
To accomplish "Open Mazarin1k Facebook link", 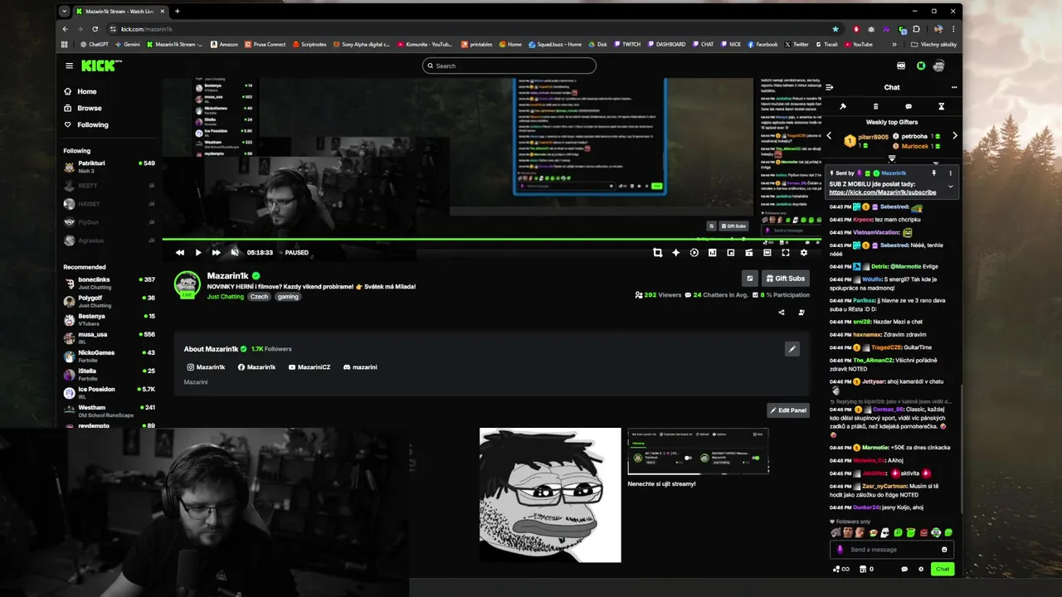I will tap(256, 367).
